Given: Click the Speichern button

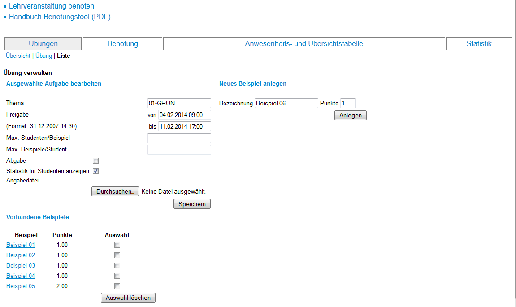Looking at the screenshot, I should [x=192, y=204].
